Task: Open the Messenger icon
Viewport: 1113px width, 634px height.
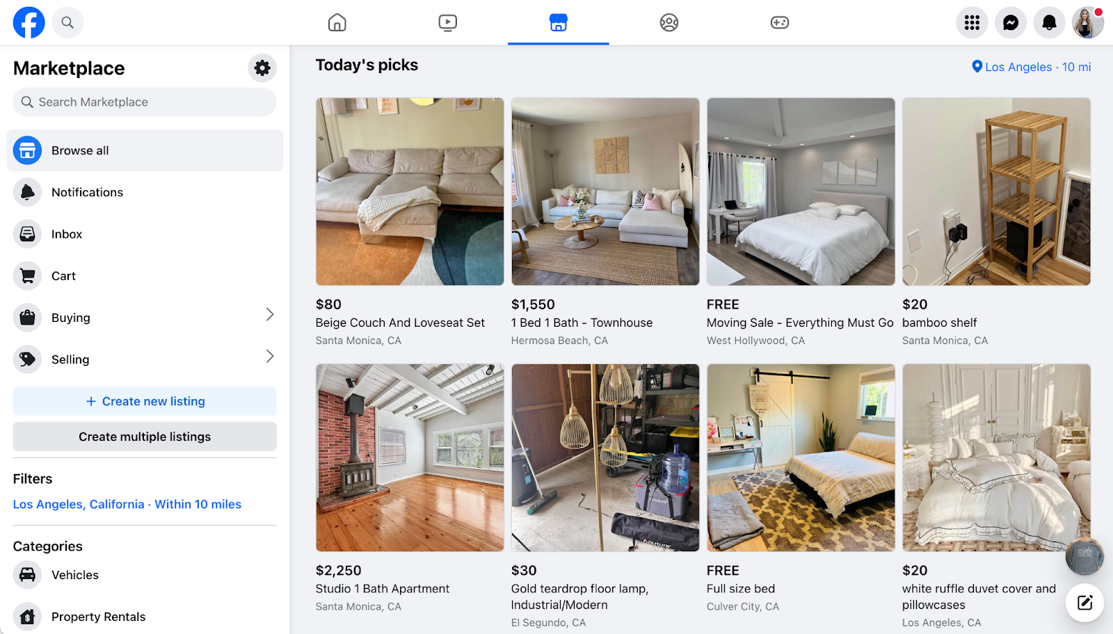Action: tap(1011, 23)
